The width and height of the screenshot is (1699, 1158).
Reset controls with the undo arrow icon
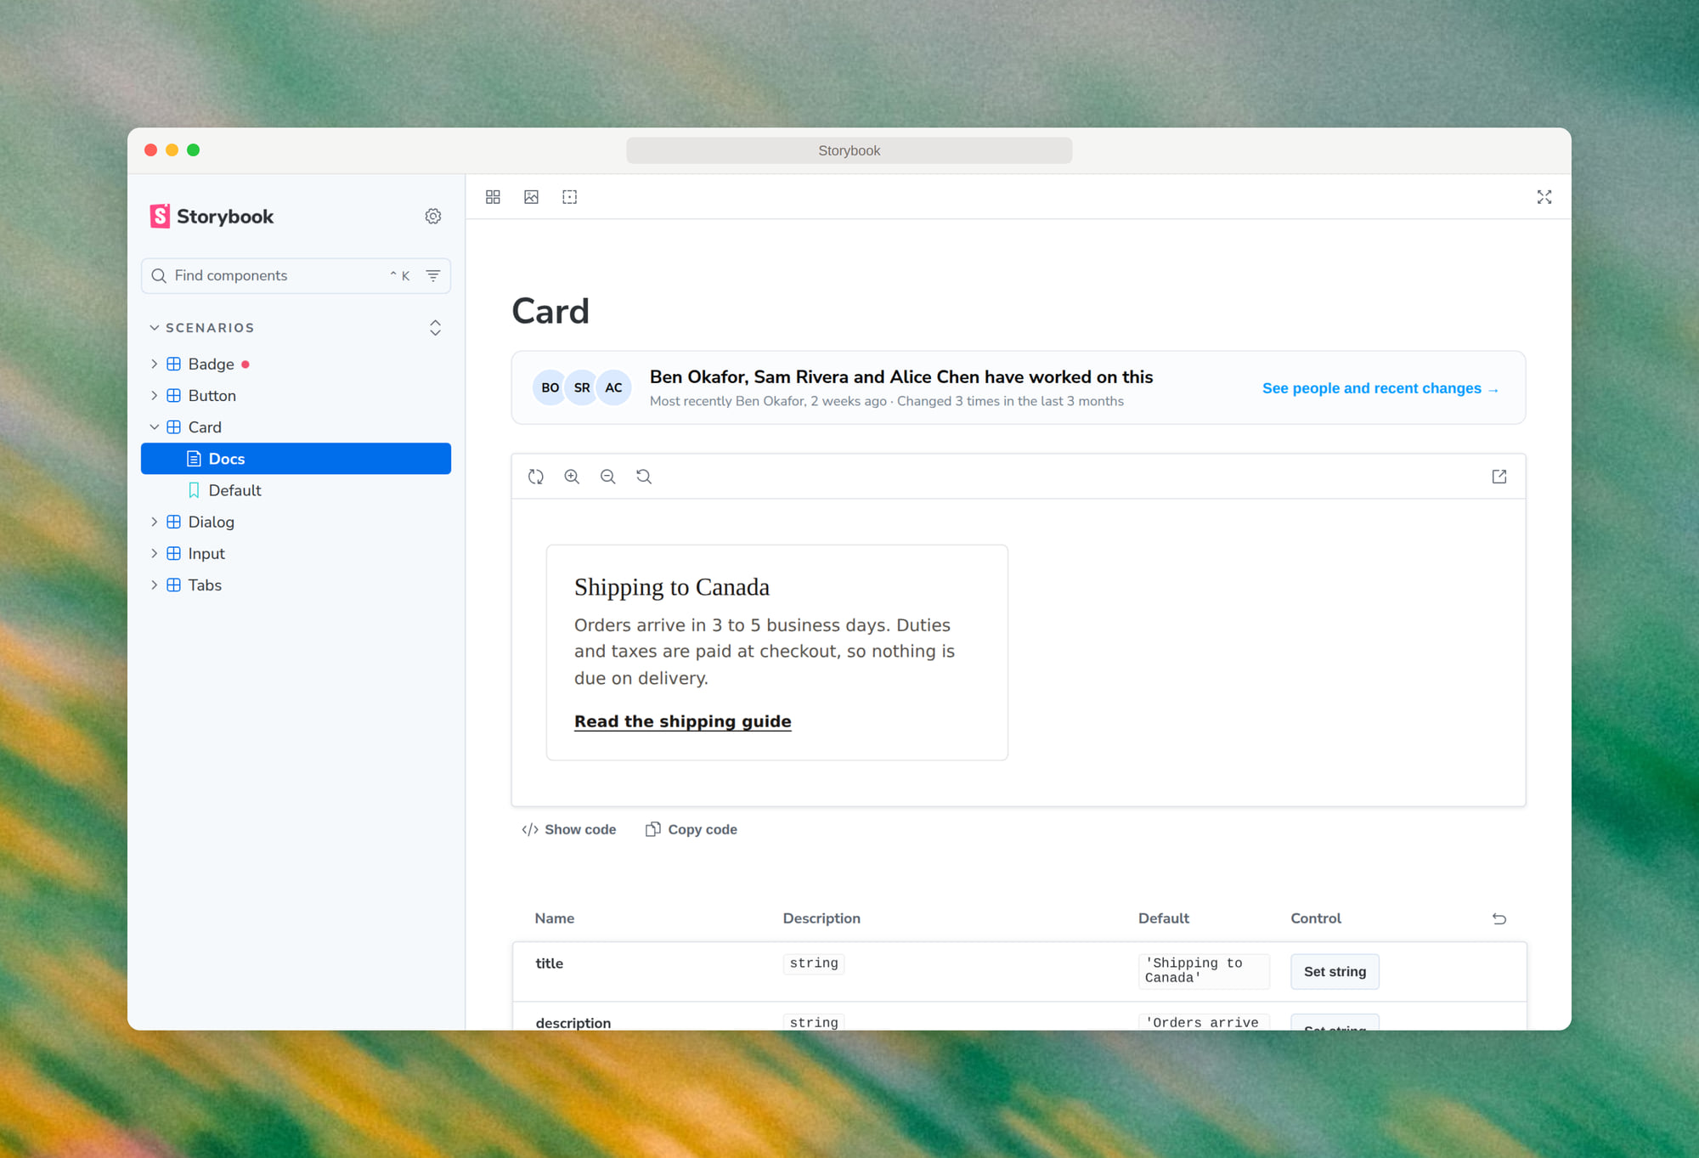(x=1499, y=918)
